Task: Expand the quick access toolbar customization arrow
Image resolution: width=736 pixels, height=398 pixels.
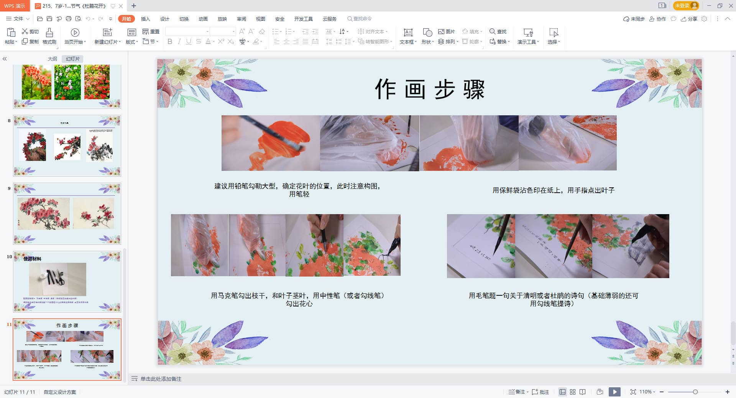Action: click(110, 19)
